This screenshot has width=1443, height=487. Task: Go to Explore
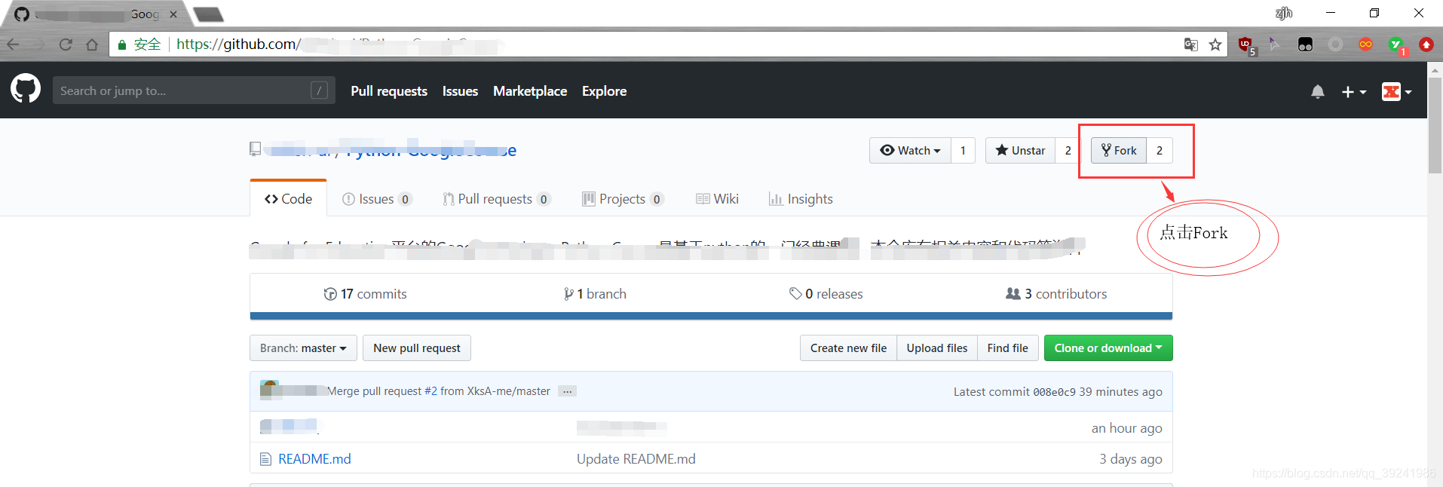[x=604, y=90]
